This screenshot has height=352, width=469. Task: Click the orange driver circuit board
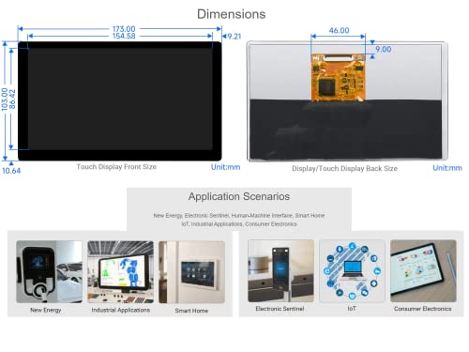tap(339, 78)
